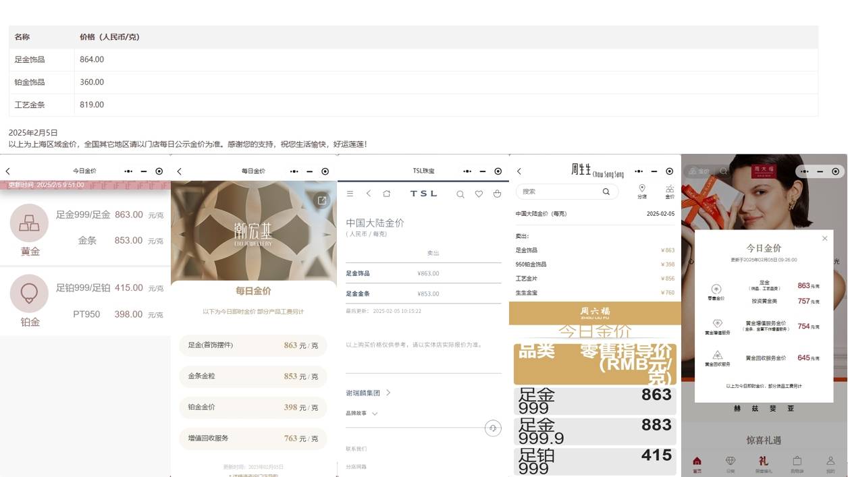848x477 pixels.
Task: Click 周大福 top search magnifier
Action: pos(724,171)
